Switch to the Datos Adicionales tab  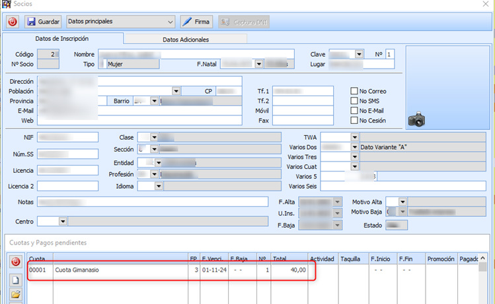coord(186,40)
